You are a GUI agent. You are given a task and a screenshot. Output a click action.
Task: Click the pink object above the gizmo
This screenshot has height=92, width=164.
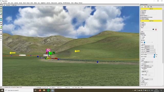[x=48, y=50]
